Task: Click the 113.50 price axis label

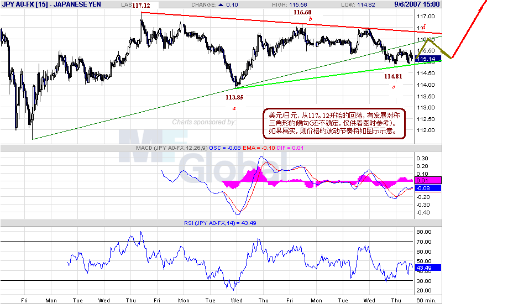Action: click(x=426, y=96)
